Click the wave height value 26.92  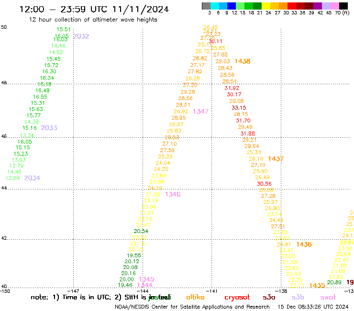(x=181, y=111)
